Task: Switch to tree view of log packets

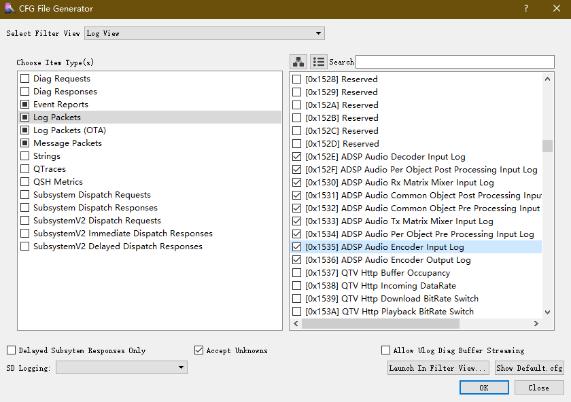Action: coord(298,61)
